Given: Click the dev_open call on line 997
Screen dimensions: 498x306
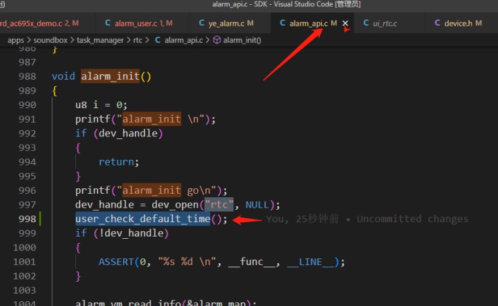Looking at the screenshot, I should tap(175, 204).
